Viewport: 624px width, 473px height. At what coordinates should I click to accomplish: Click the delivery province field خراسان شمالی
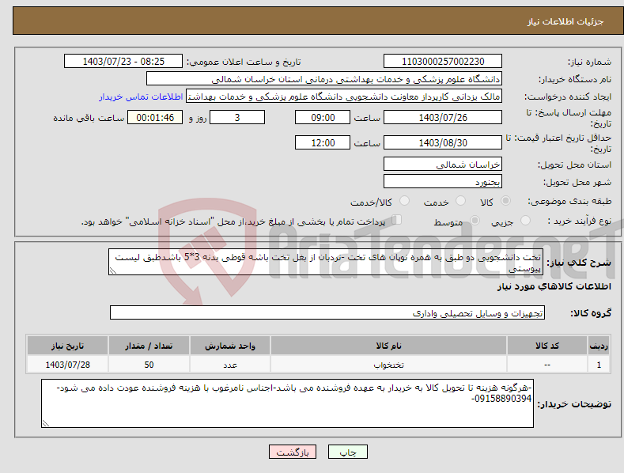[x=443, y=164]
